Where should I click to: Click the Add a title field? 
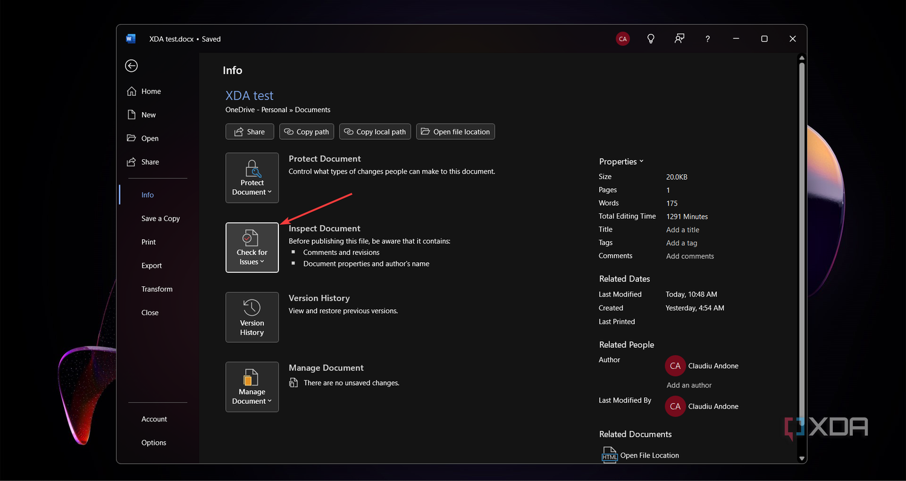point(683,230)
